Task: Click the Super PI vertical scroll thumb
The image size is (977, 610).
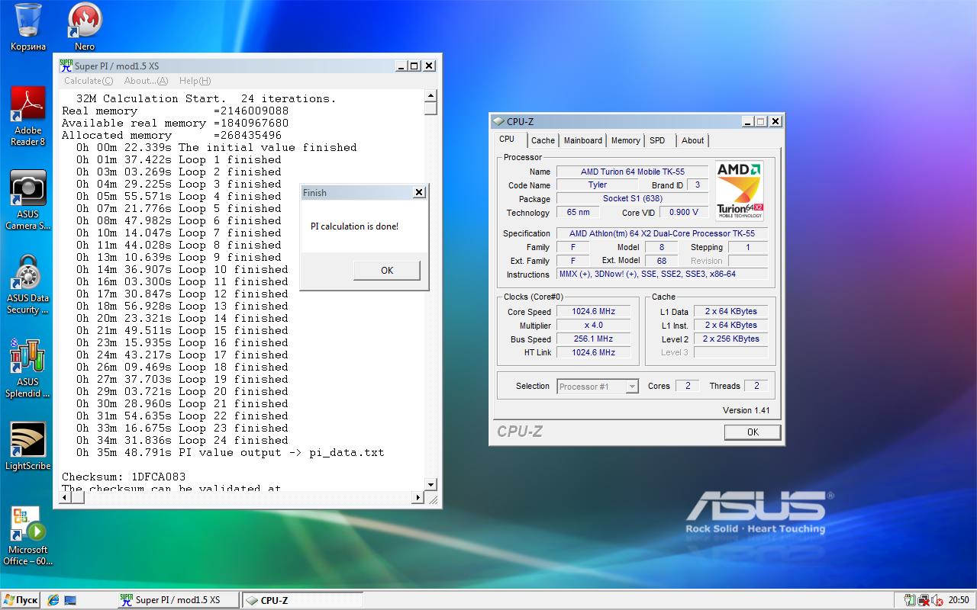Action: coord(430,108)
